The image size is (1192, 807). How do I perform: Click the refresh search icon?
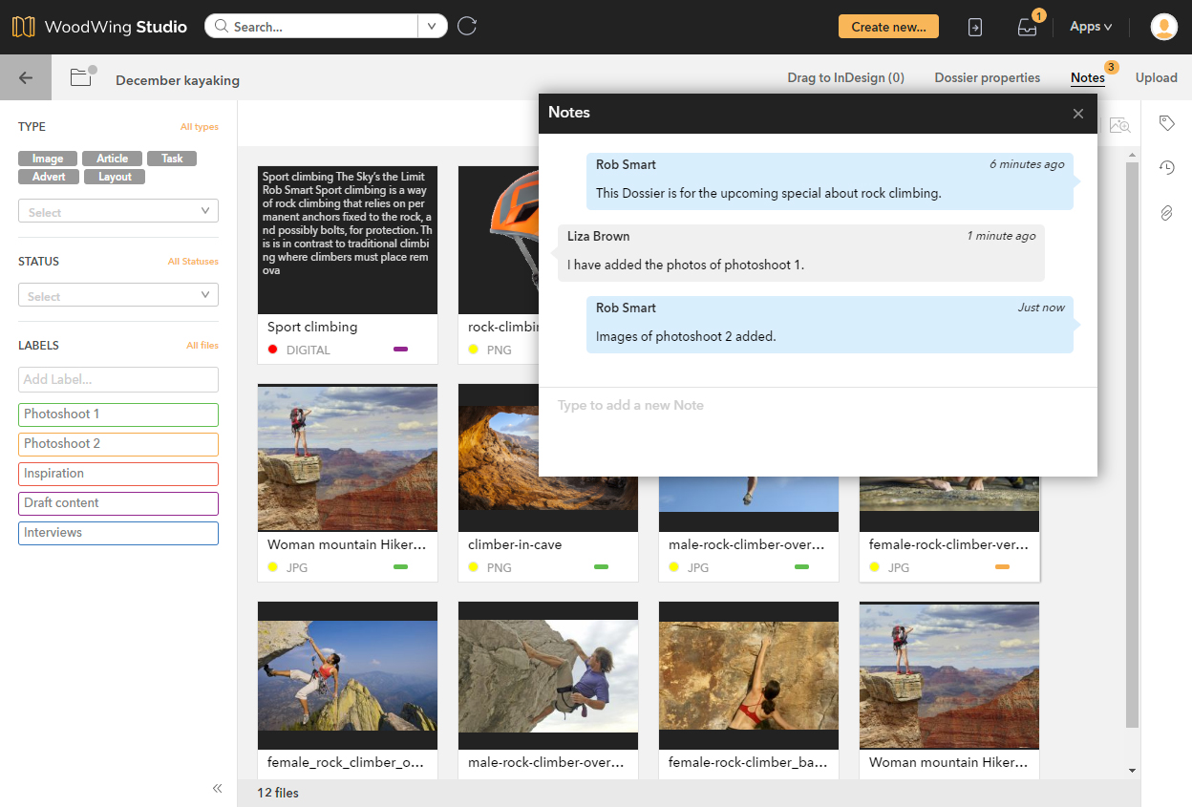point(467,27)
